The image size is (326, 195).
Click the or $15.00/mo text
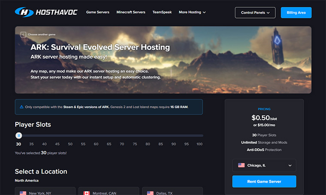pyautogui.click(x=264, y=125)
